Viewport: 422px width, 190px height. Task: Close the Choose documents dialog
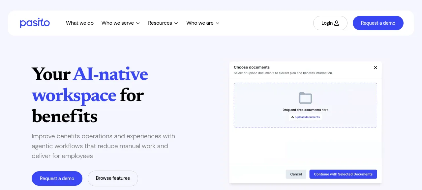point(376,68)
